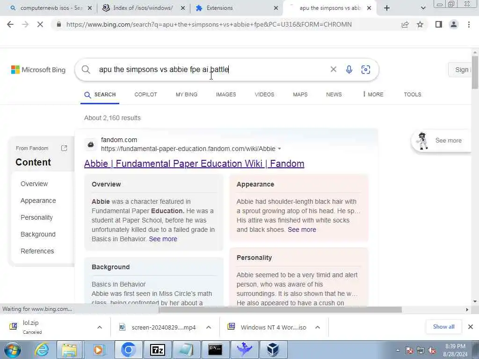The height and width of the screenshot is (359, 479).
Task: Open the browser side panel icon
Action: pos(439,24)
